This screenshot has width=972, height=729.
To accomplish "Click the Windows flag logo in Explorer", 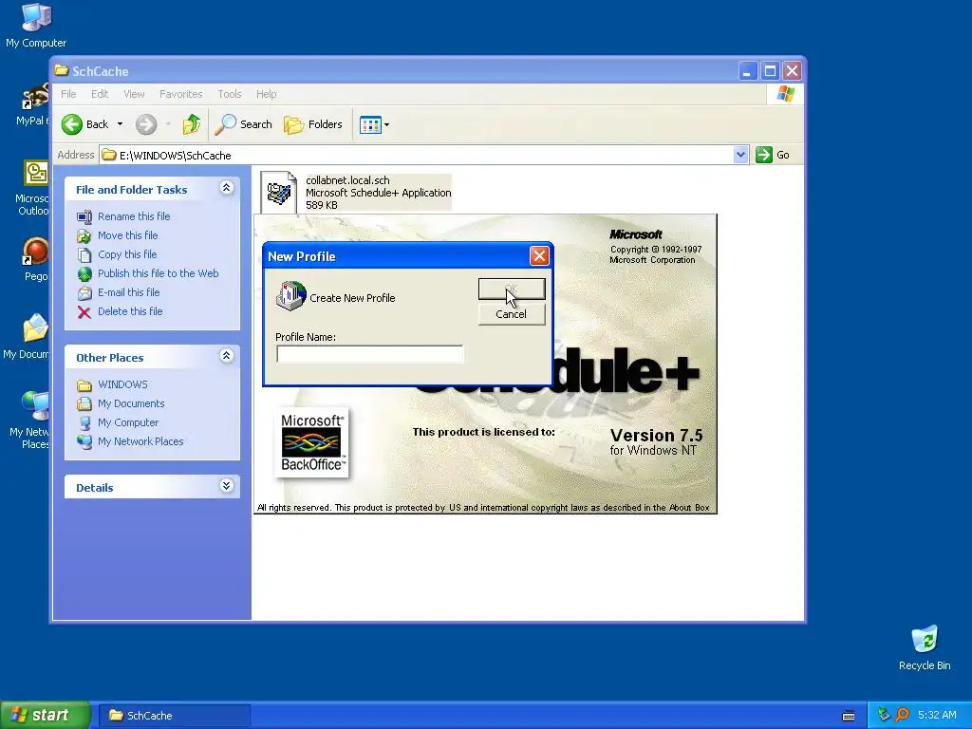I will tap(785, 94).
